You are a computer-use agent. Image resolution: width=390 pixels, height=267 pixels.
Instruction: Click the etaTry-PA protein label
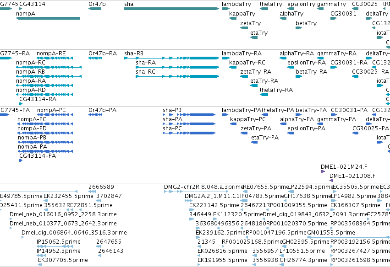[x=265, y=138]
